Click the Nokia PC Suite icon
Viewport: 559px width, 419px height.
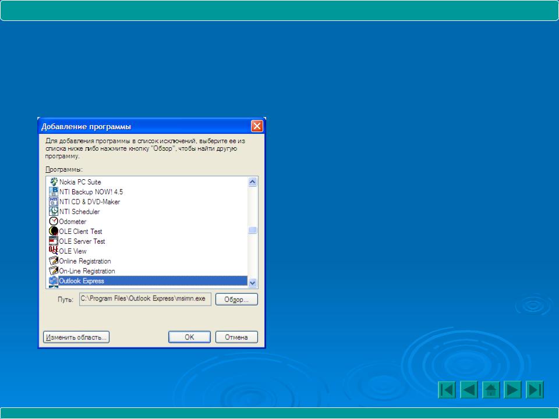pos(54,182)
